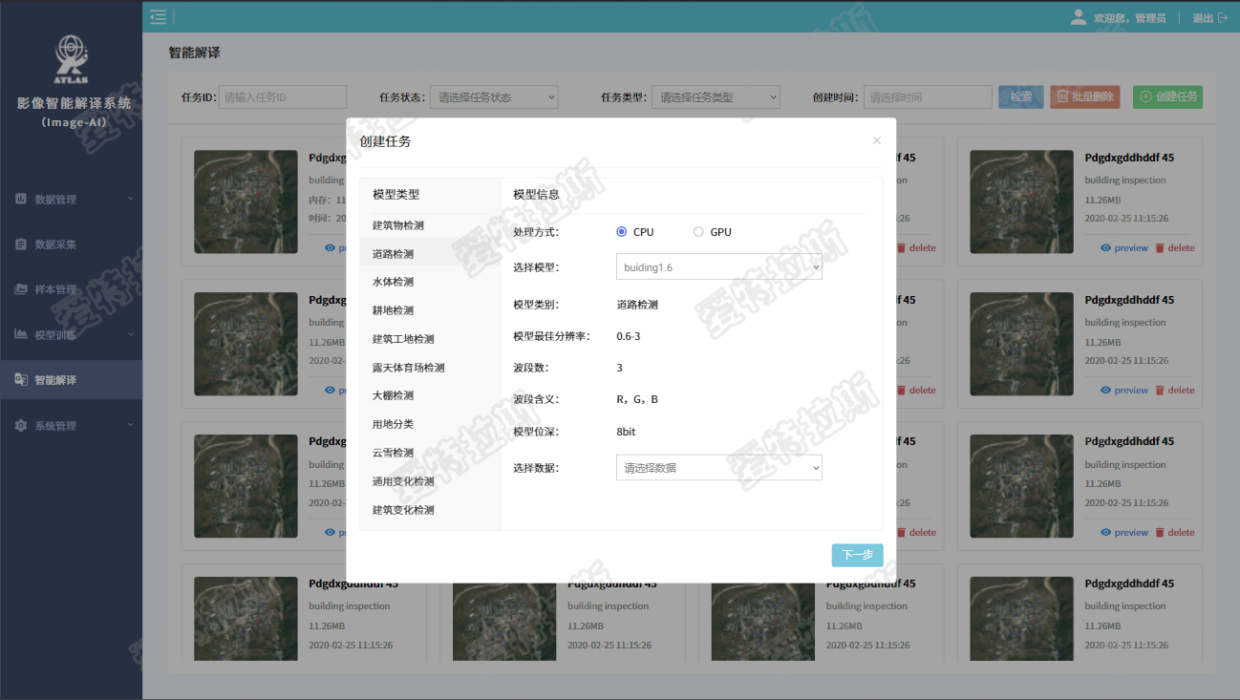The image size is (1240, 700).
Task: Click the delete link on top-right card
Action: pyautogui.click(x=1175, y=248)
